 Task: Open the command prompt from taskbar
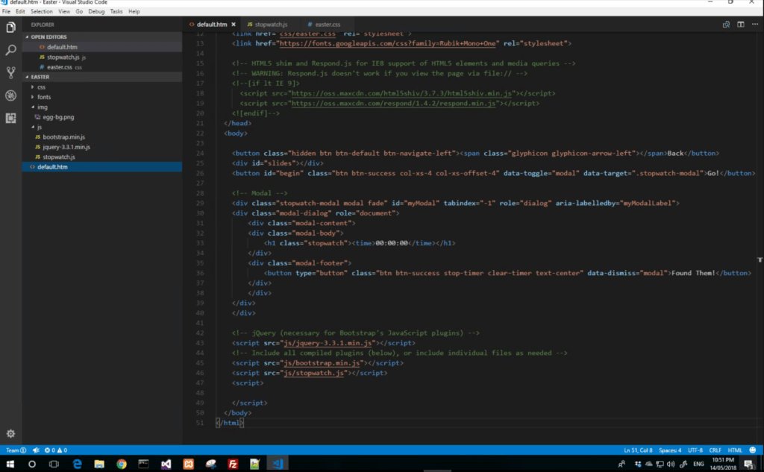144,464
